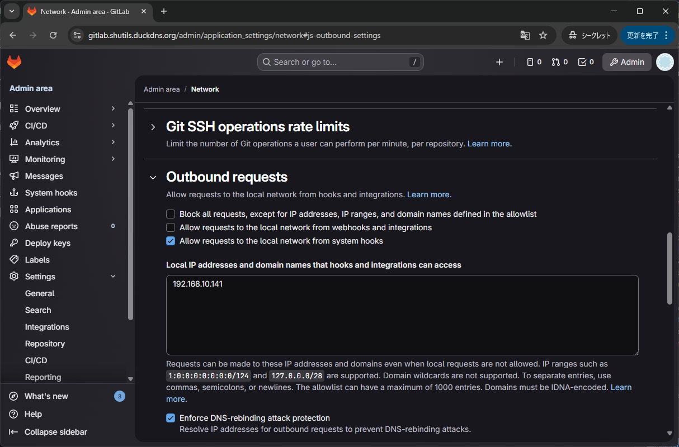Enable blocking all requests except allowlist entries
Viewport: 679px width, 447px height.
point(171,214)
